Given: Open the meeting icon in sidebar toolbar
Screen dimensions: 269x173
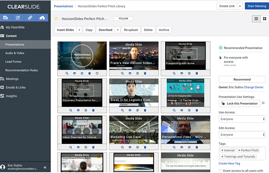Looking at the screenshot, I should point(6,18).
